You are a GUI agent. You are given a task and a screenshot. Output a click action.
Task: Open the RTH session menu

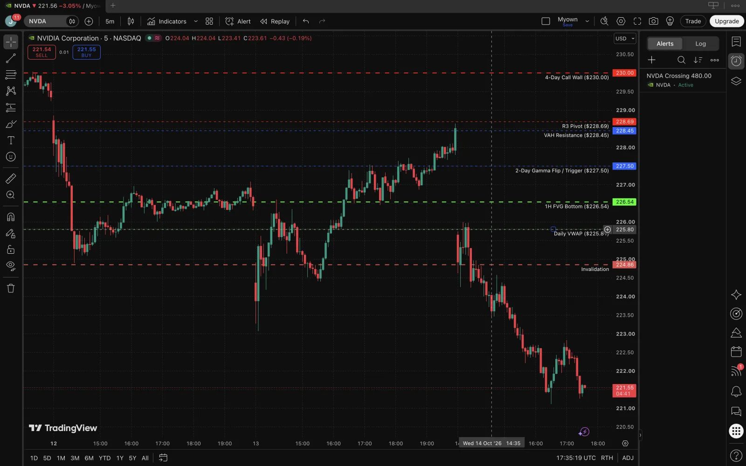pyautogui.click(x=607, y=458)
